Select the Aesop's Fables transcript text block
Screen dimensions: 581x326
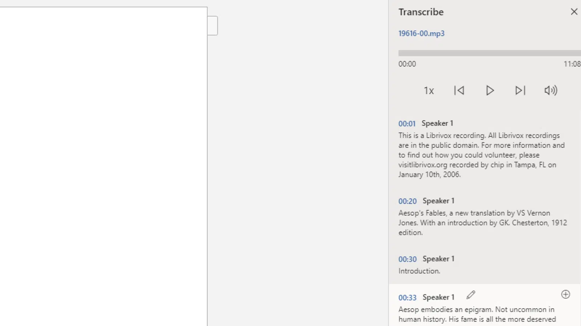(479, 222)
